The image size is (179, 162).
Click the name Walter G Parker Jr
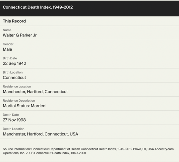tap(20, 35)
